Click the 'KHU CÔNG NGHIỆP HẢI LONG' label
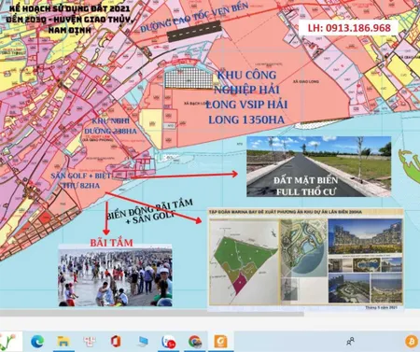 [246, 97]
